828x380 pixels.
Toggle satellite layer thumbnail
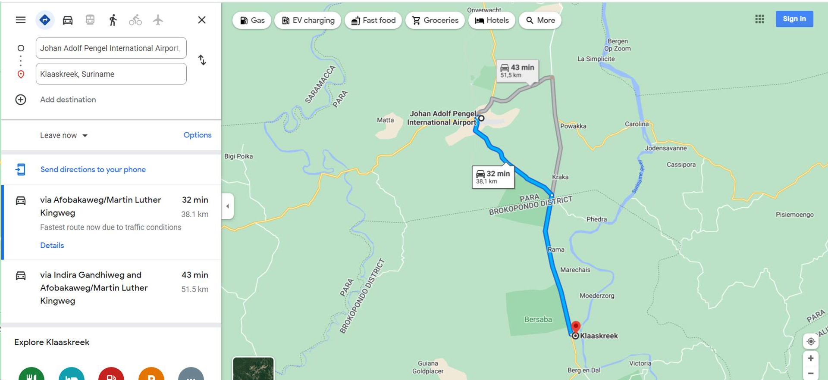(x=253, y=368)
